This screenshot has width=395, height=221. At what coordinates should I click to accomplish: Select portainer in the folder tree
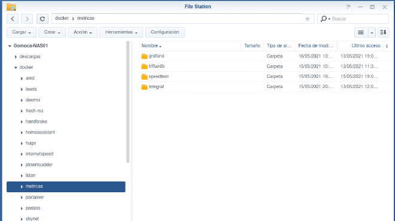click(35, 197)
